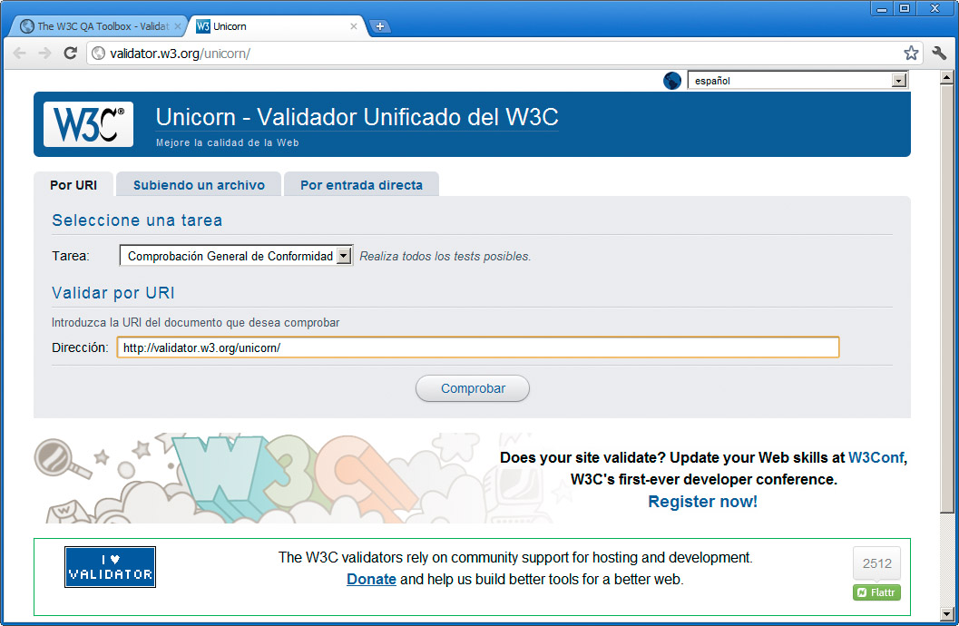This screenshot has width=959, height=626.
Task: Follow the W3Conf link
Action: [876, 457]
